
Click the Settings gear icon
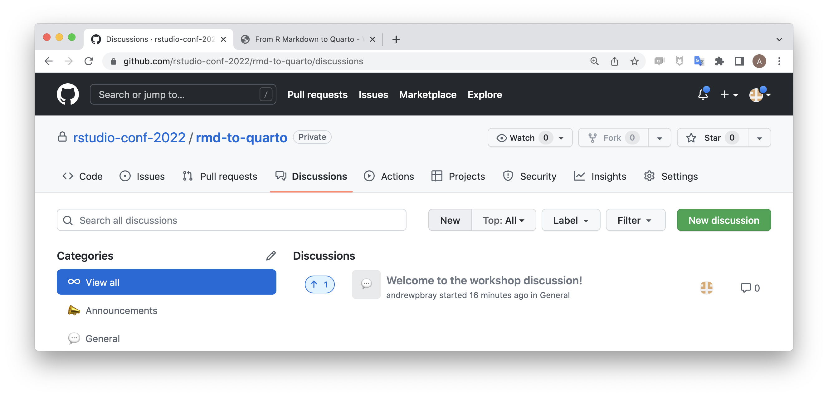[x=650, y=176]
